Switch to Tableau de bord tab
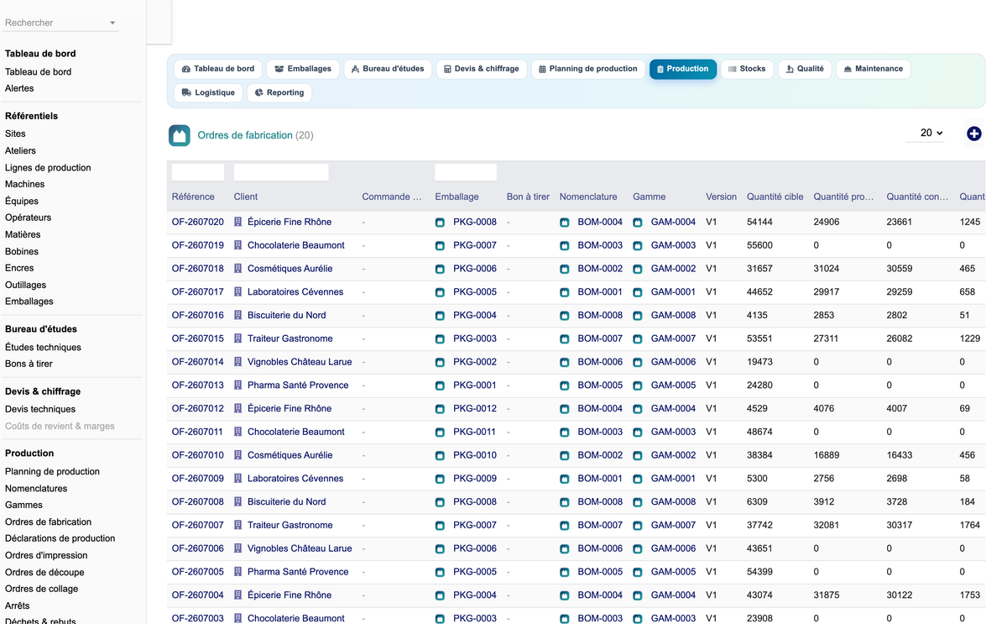The width and height of the screenshot is (1007, 624). tap(218, 69)
